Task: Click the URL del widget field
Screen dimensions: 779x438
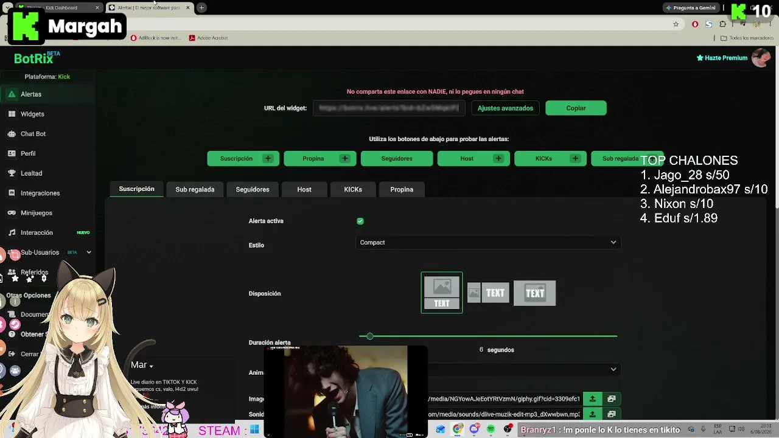Action: coord(389,108)
